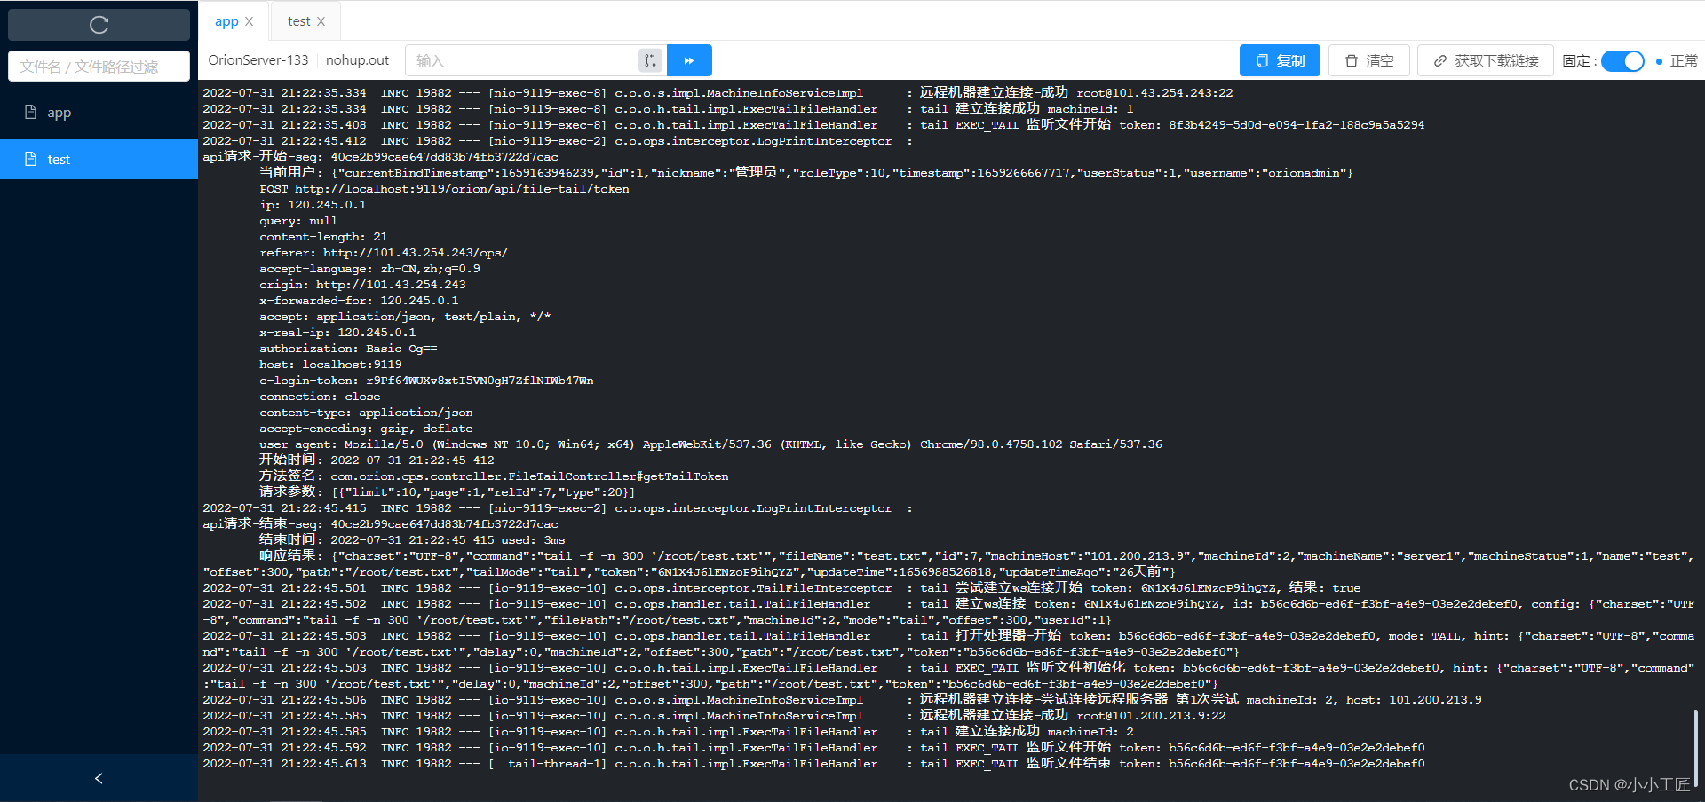Click the link icon on 获取下载链接

(1440, 60)
